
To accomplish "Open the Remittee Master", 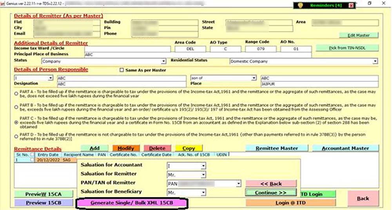I will click(277, 148).
